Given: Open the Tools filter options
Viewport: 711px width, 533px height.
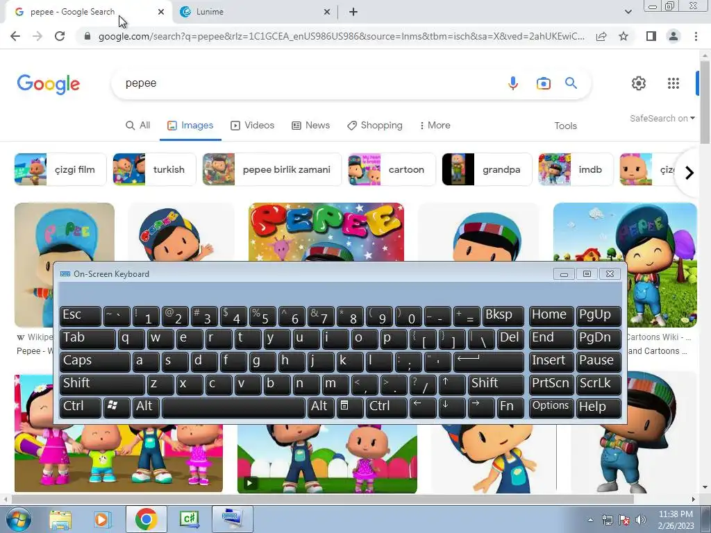Looking at the screenshot, I should 565,126.
